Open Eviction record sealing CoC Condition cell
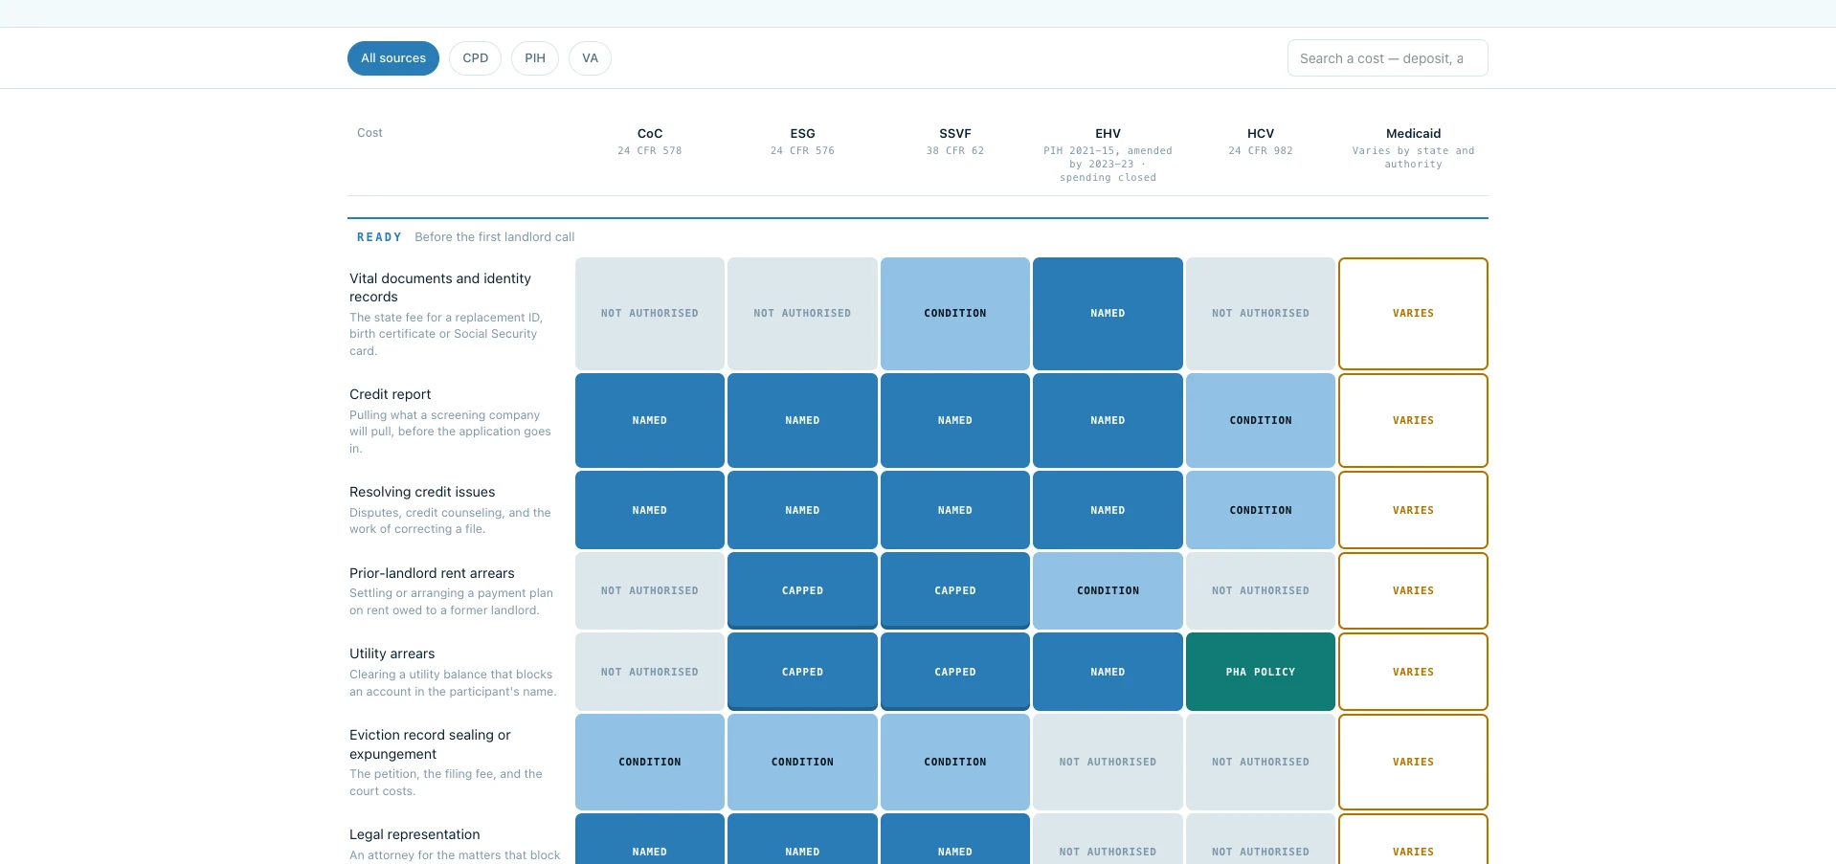The height and width of the screenshot is (864, 1836). pyautogui.click(x=650, y=762)
